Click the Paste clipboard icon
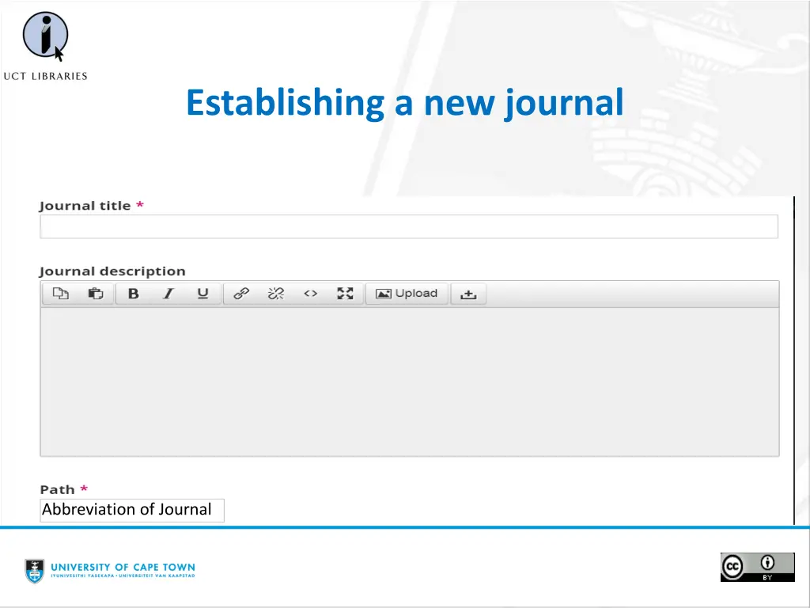 pyautogui.click(x=96, y=294)
